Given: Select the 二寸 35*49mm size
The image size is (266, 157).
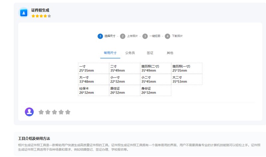Looking at the screenshot, I should (124, 68).
